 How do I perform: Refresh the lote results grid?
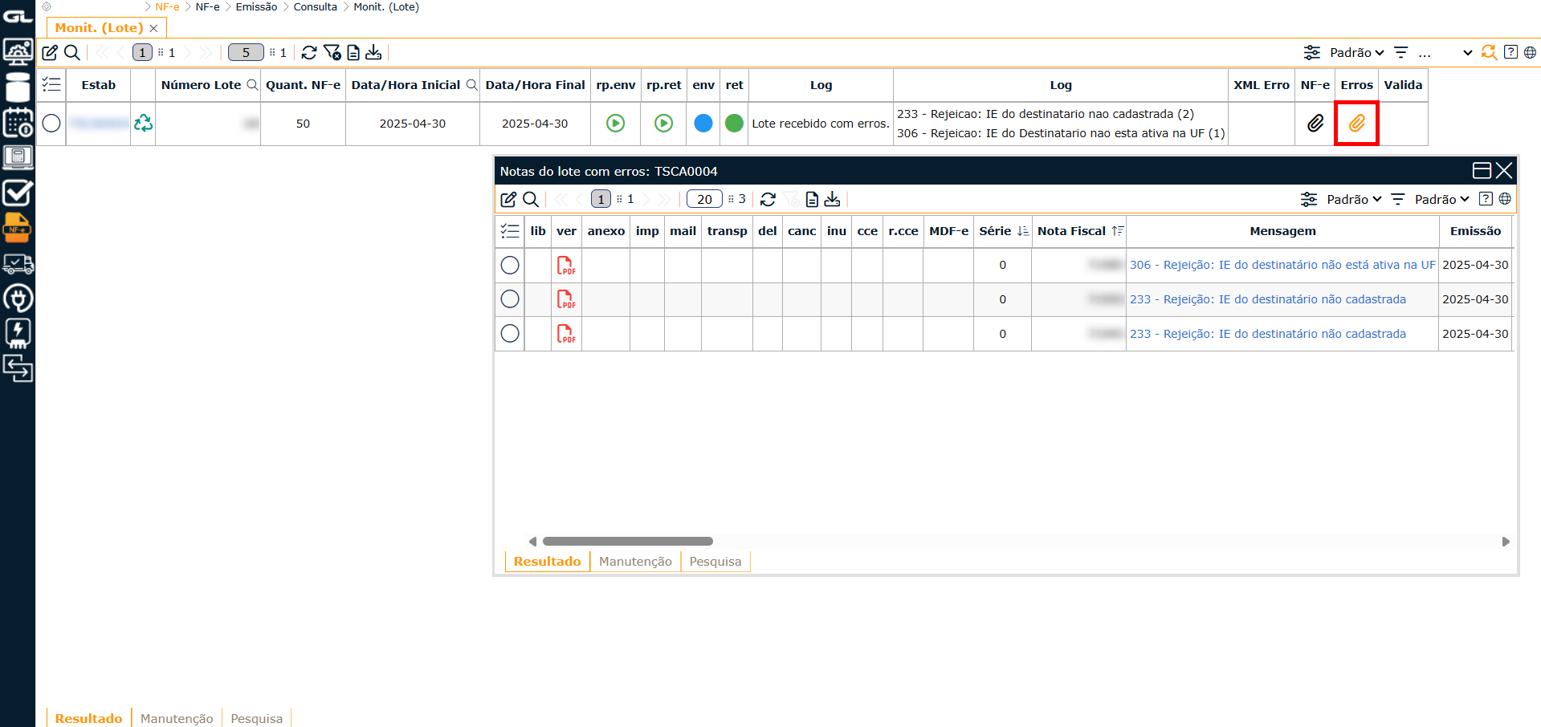(310, 51)
